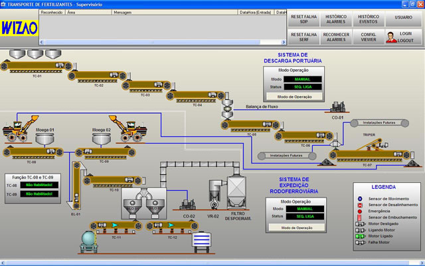Click the blue-striped rail wagon under TC-12
Image resolution: width=425 pixels, height=266 pixels.
(201, 241)
